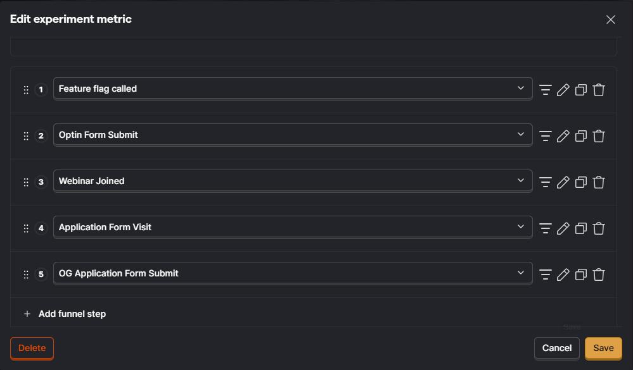This screenshot has width=633, height=370.
Task: Expand the Webinar Joined event selector
Action: tap(293, 180)
